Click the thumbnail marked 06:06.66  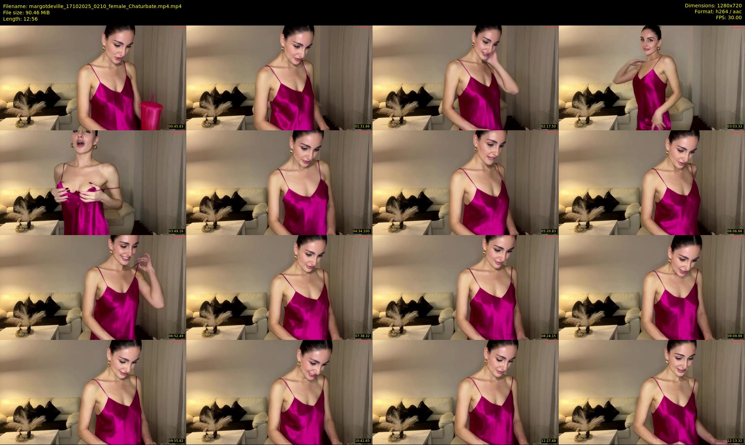coord(652,182)
